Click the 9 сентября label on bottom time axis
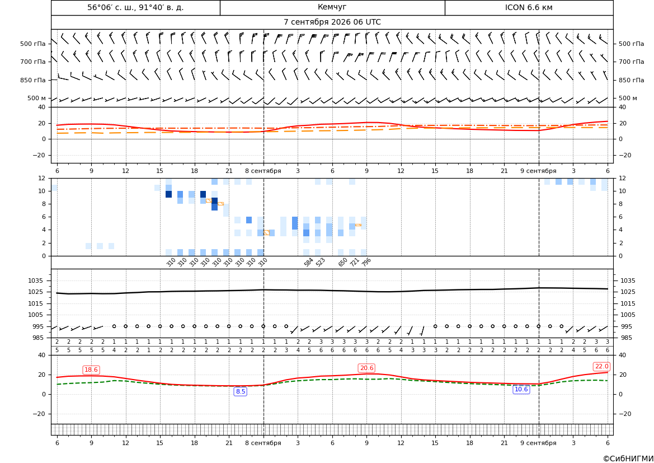This screenshot has width=654, height=463. [538, 443]
